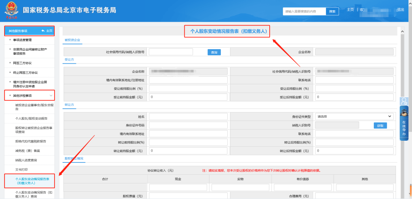The image size is (412, 199).
Task: Focus 转让方 姓名 field
Action: point(188,116)
